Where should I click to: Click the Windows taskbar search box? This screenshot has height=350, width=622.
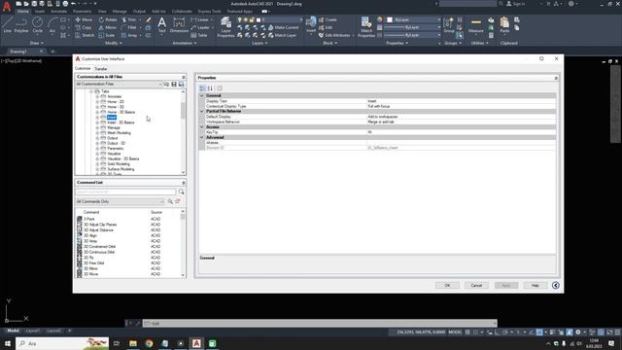coord(62,343)
